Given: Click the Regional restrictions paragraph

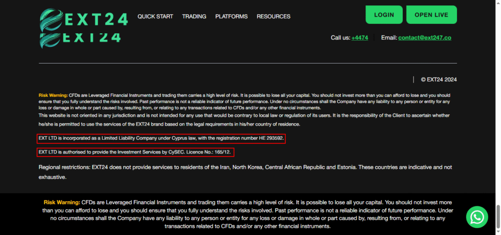Looking at the screenshot, I should pyautogui.click(x=246, y=172).
